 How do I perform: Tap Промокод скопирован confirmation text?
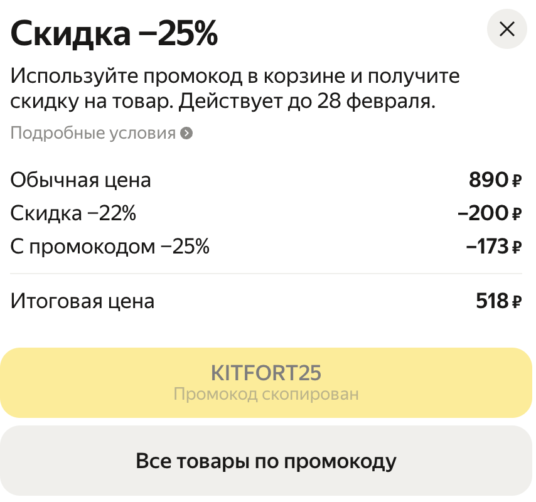265,394
